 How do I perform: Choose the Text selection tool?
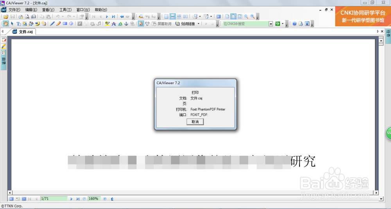point(18,24)
